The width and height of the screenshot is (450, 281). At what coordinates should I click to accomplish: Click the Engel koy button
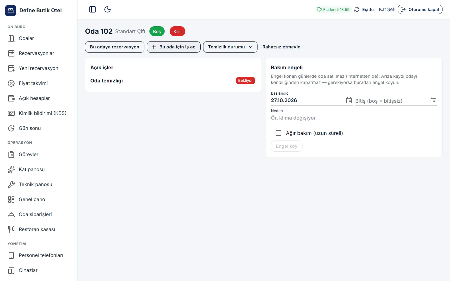pos(287,146)
